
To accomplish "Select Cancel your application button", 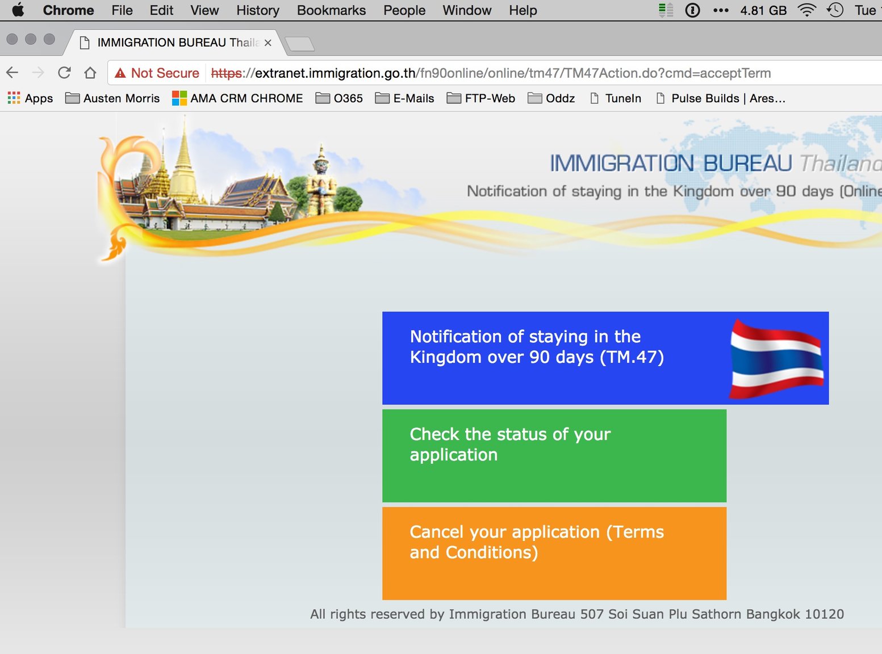I will (x=554, y=554).
